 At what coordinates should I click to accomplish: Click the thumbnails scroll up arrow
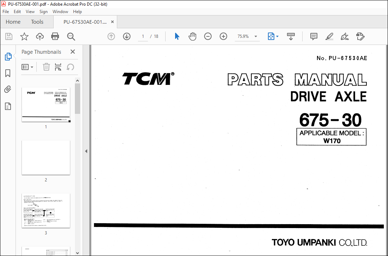point(77,81)
